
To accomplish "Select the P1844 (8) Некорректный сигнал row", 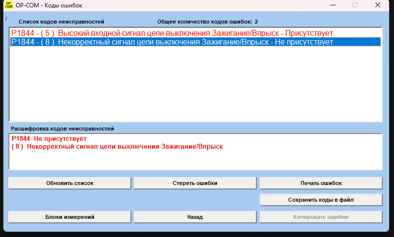I will pos(195,42).
